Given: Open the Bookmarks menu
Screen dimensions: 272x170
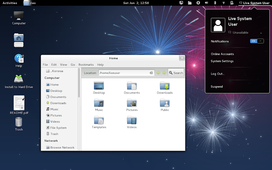Looking at the screenshot, I should coord(86,65).
